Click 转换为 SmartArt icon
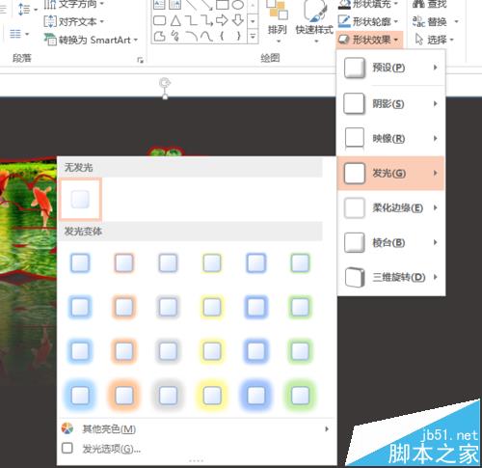This screenshot has width=482, height=468. click(50, 40)
